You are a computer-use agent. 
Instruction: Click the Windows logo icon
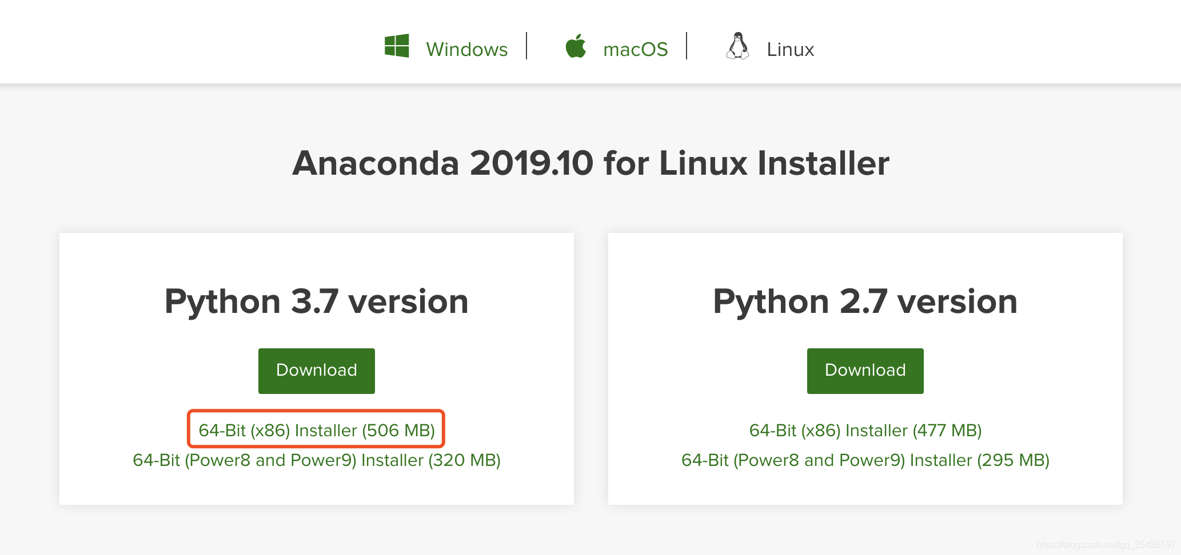tap(397, 46)
